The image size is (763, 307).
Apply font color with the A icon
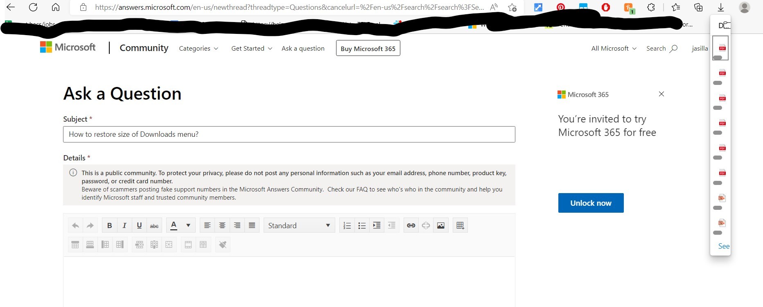click(x=174, y=225)
